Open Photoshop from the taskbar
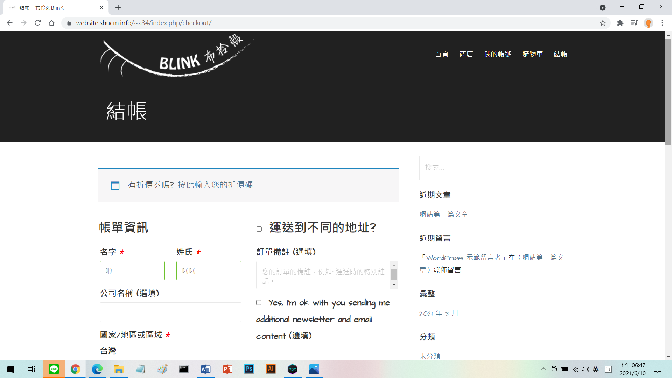The image size is (672, 378). 249,369
